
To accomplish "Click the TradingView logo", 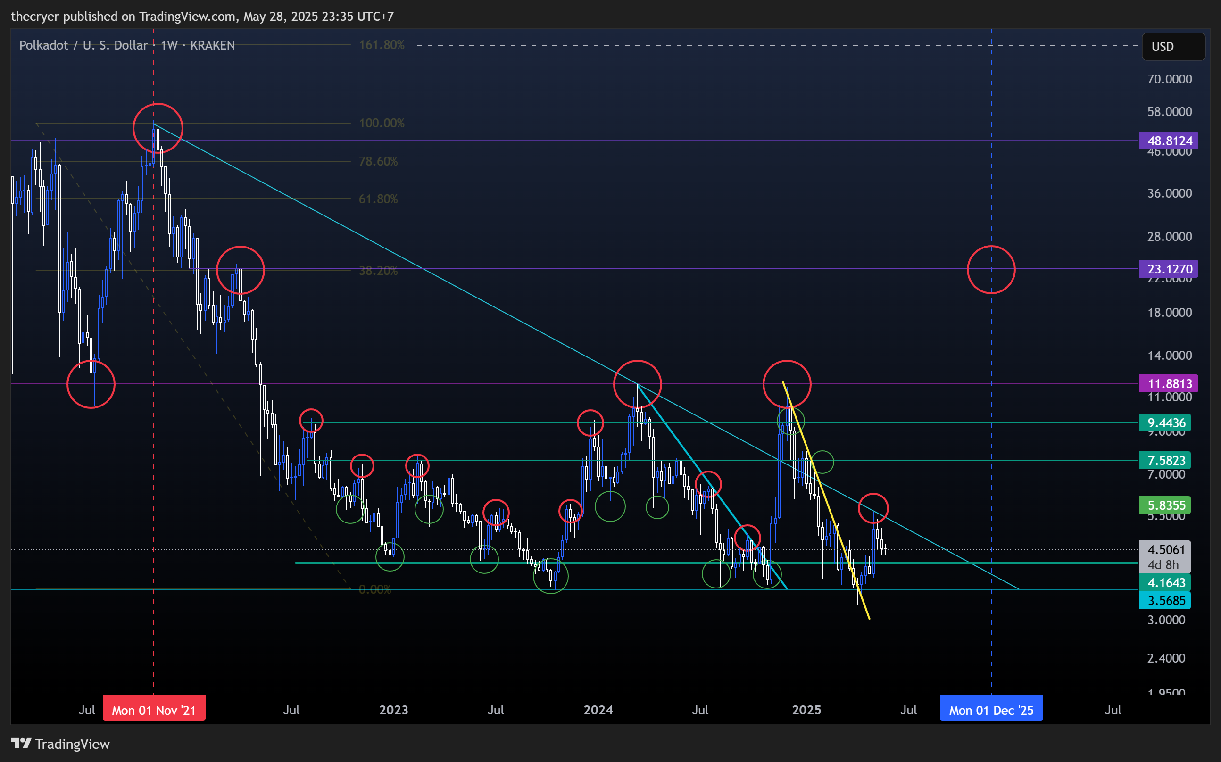I will pyautogui.click(x=60, y=744).
